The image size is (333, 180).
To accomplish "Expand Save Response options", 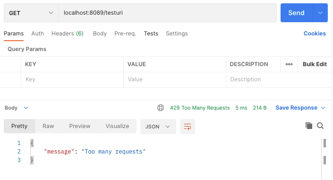I will coord(323,108).
